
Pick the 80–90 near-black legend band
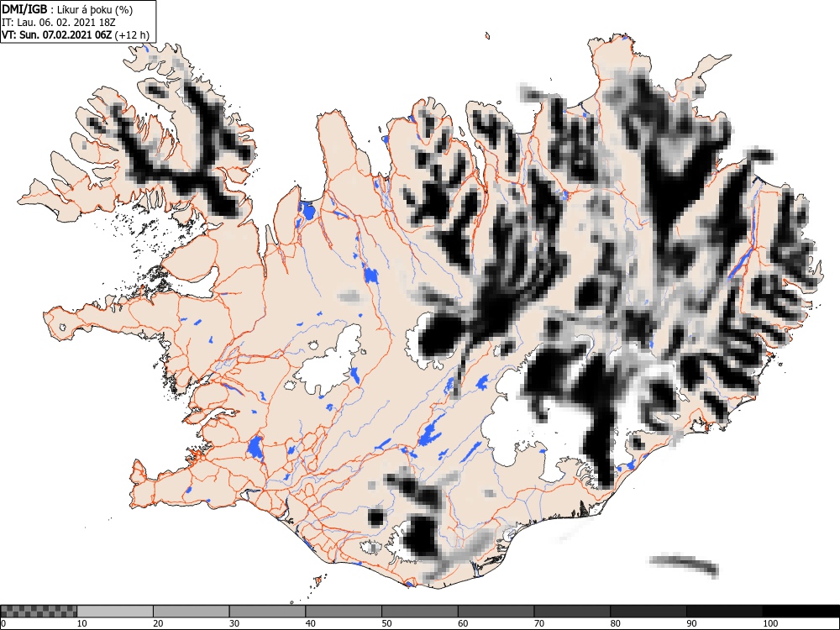[x=648, y=612]
